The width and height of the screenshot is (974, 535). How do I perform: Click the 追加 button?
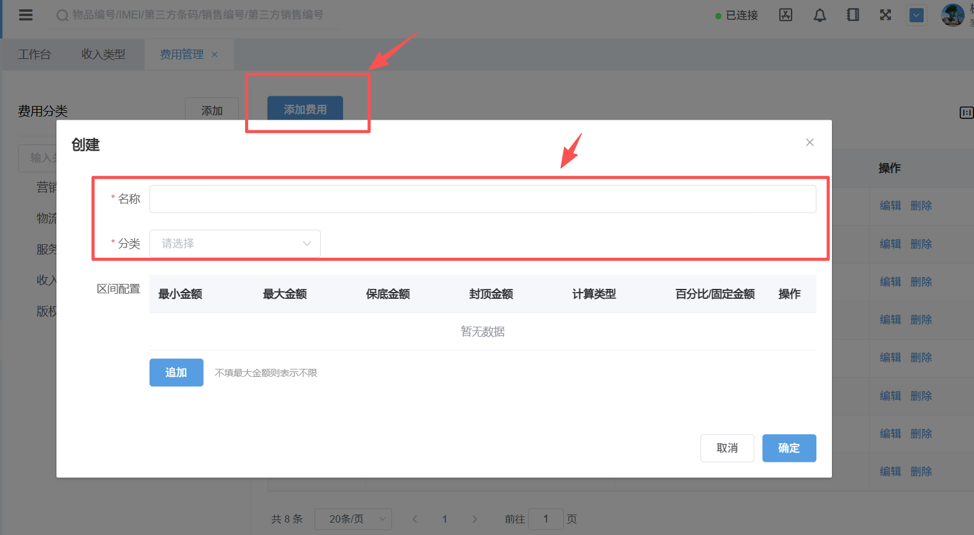[176, 373]
